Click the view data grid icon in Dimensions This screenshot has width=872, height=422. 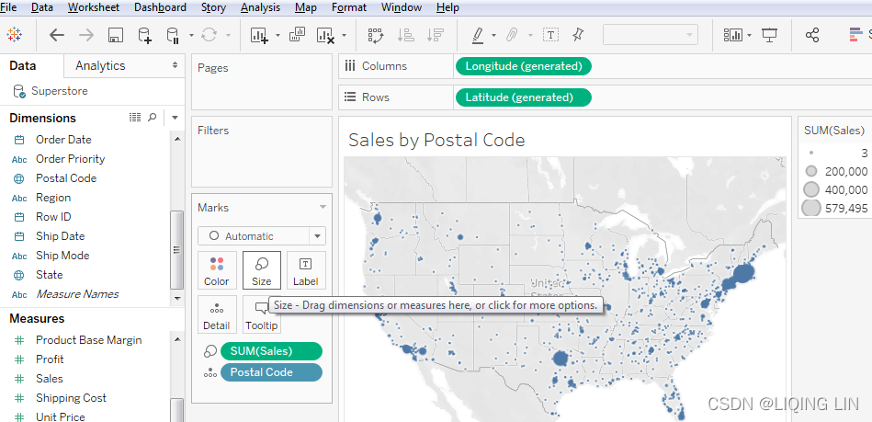tap(135, 118)
